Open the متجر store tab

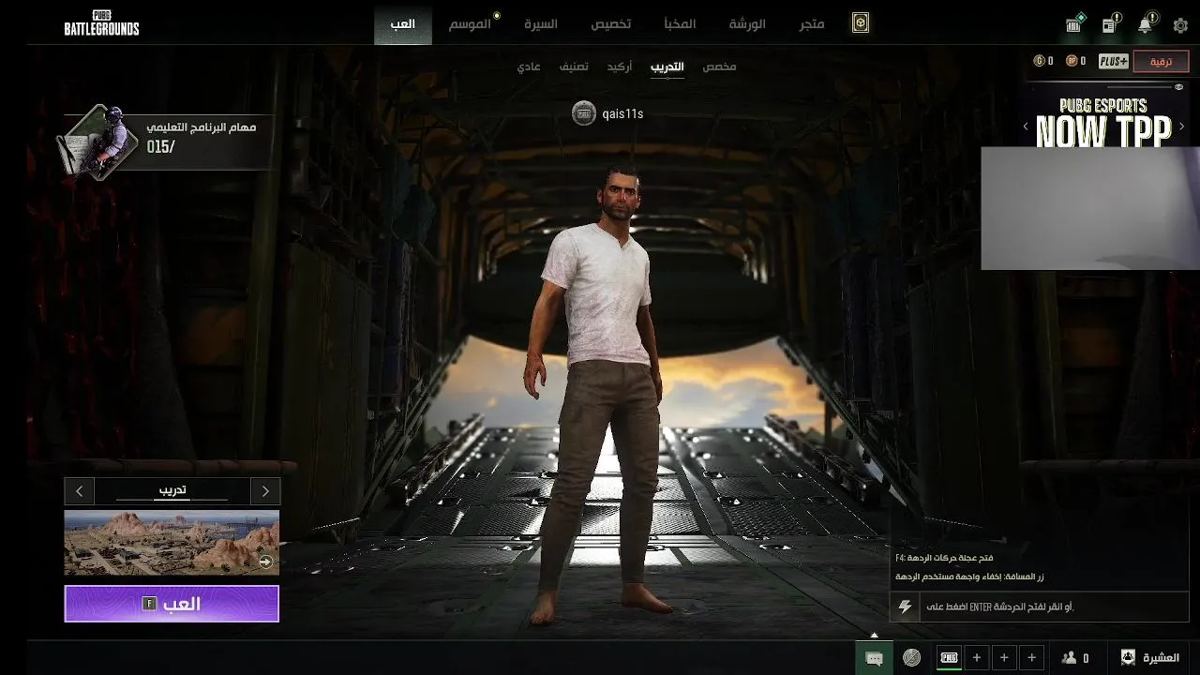812,23
